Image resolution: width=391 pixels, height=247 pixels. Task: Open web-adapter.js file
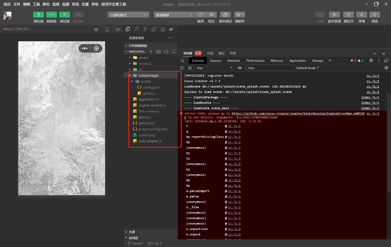click(150, 141)
